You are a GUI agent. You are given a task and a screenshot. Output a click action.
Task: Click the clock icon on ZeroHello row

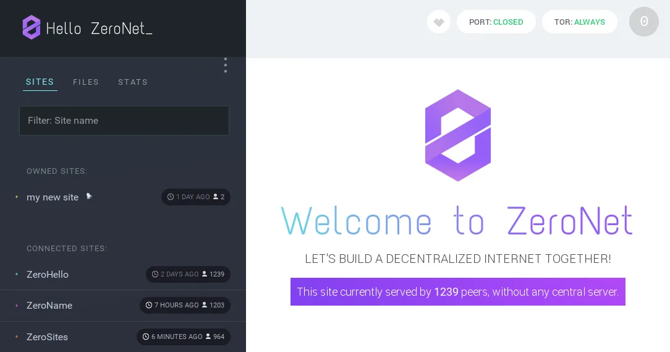(155, 274)
